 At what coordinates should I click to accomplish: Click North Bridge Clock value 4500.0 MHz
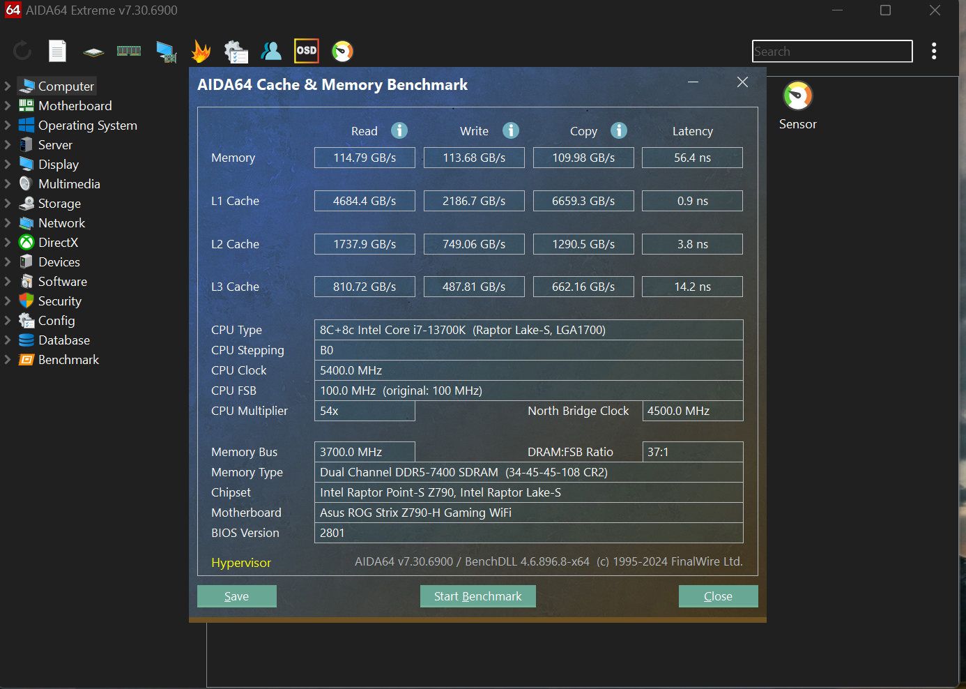[693, 411]
